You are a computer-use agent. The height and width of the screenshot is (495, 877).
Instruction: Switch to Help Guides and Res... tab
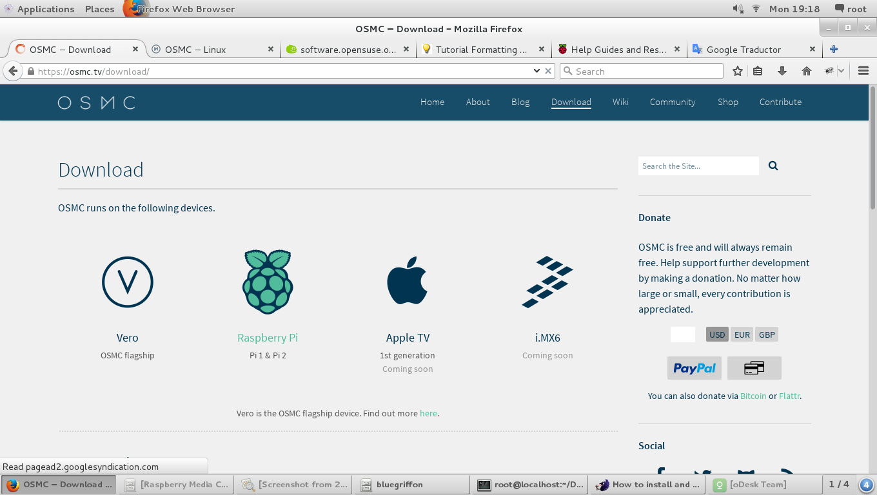pos(619,49)
